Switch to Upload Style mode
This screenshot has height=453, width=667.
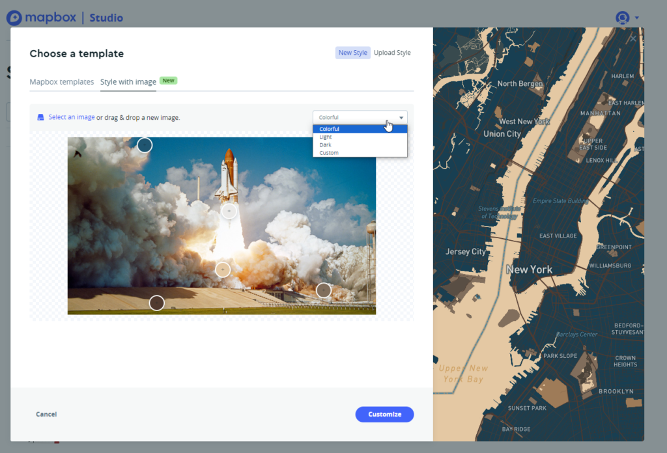[x=392, y=52]
